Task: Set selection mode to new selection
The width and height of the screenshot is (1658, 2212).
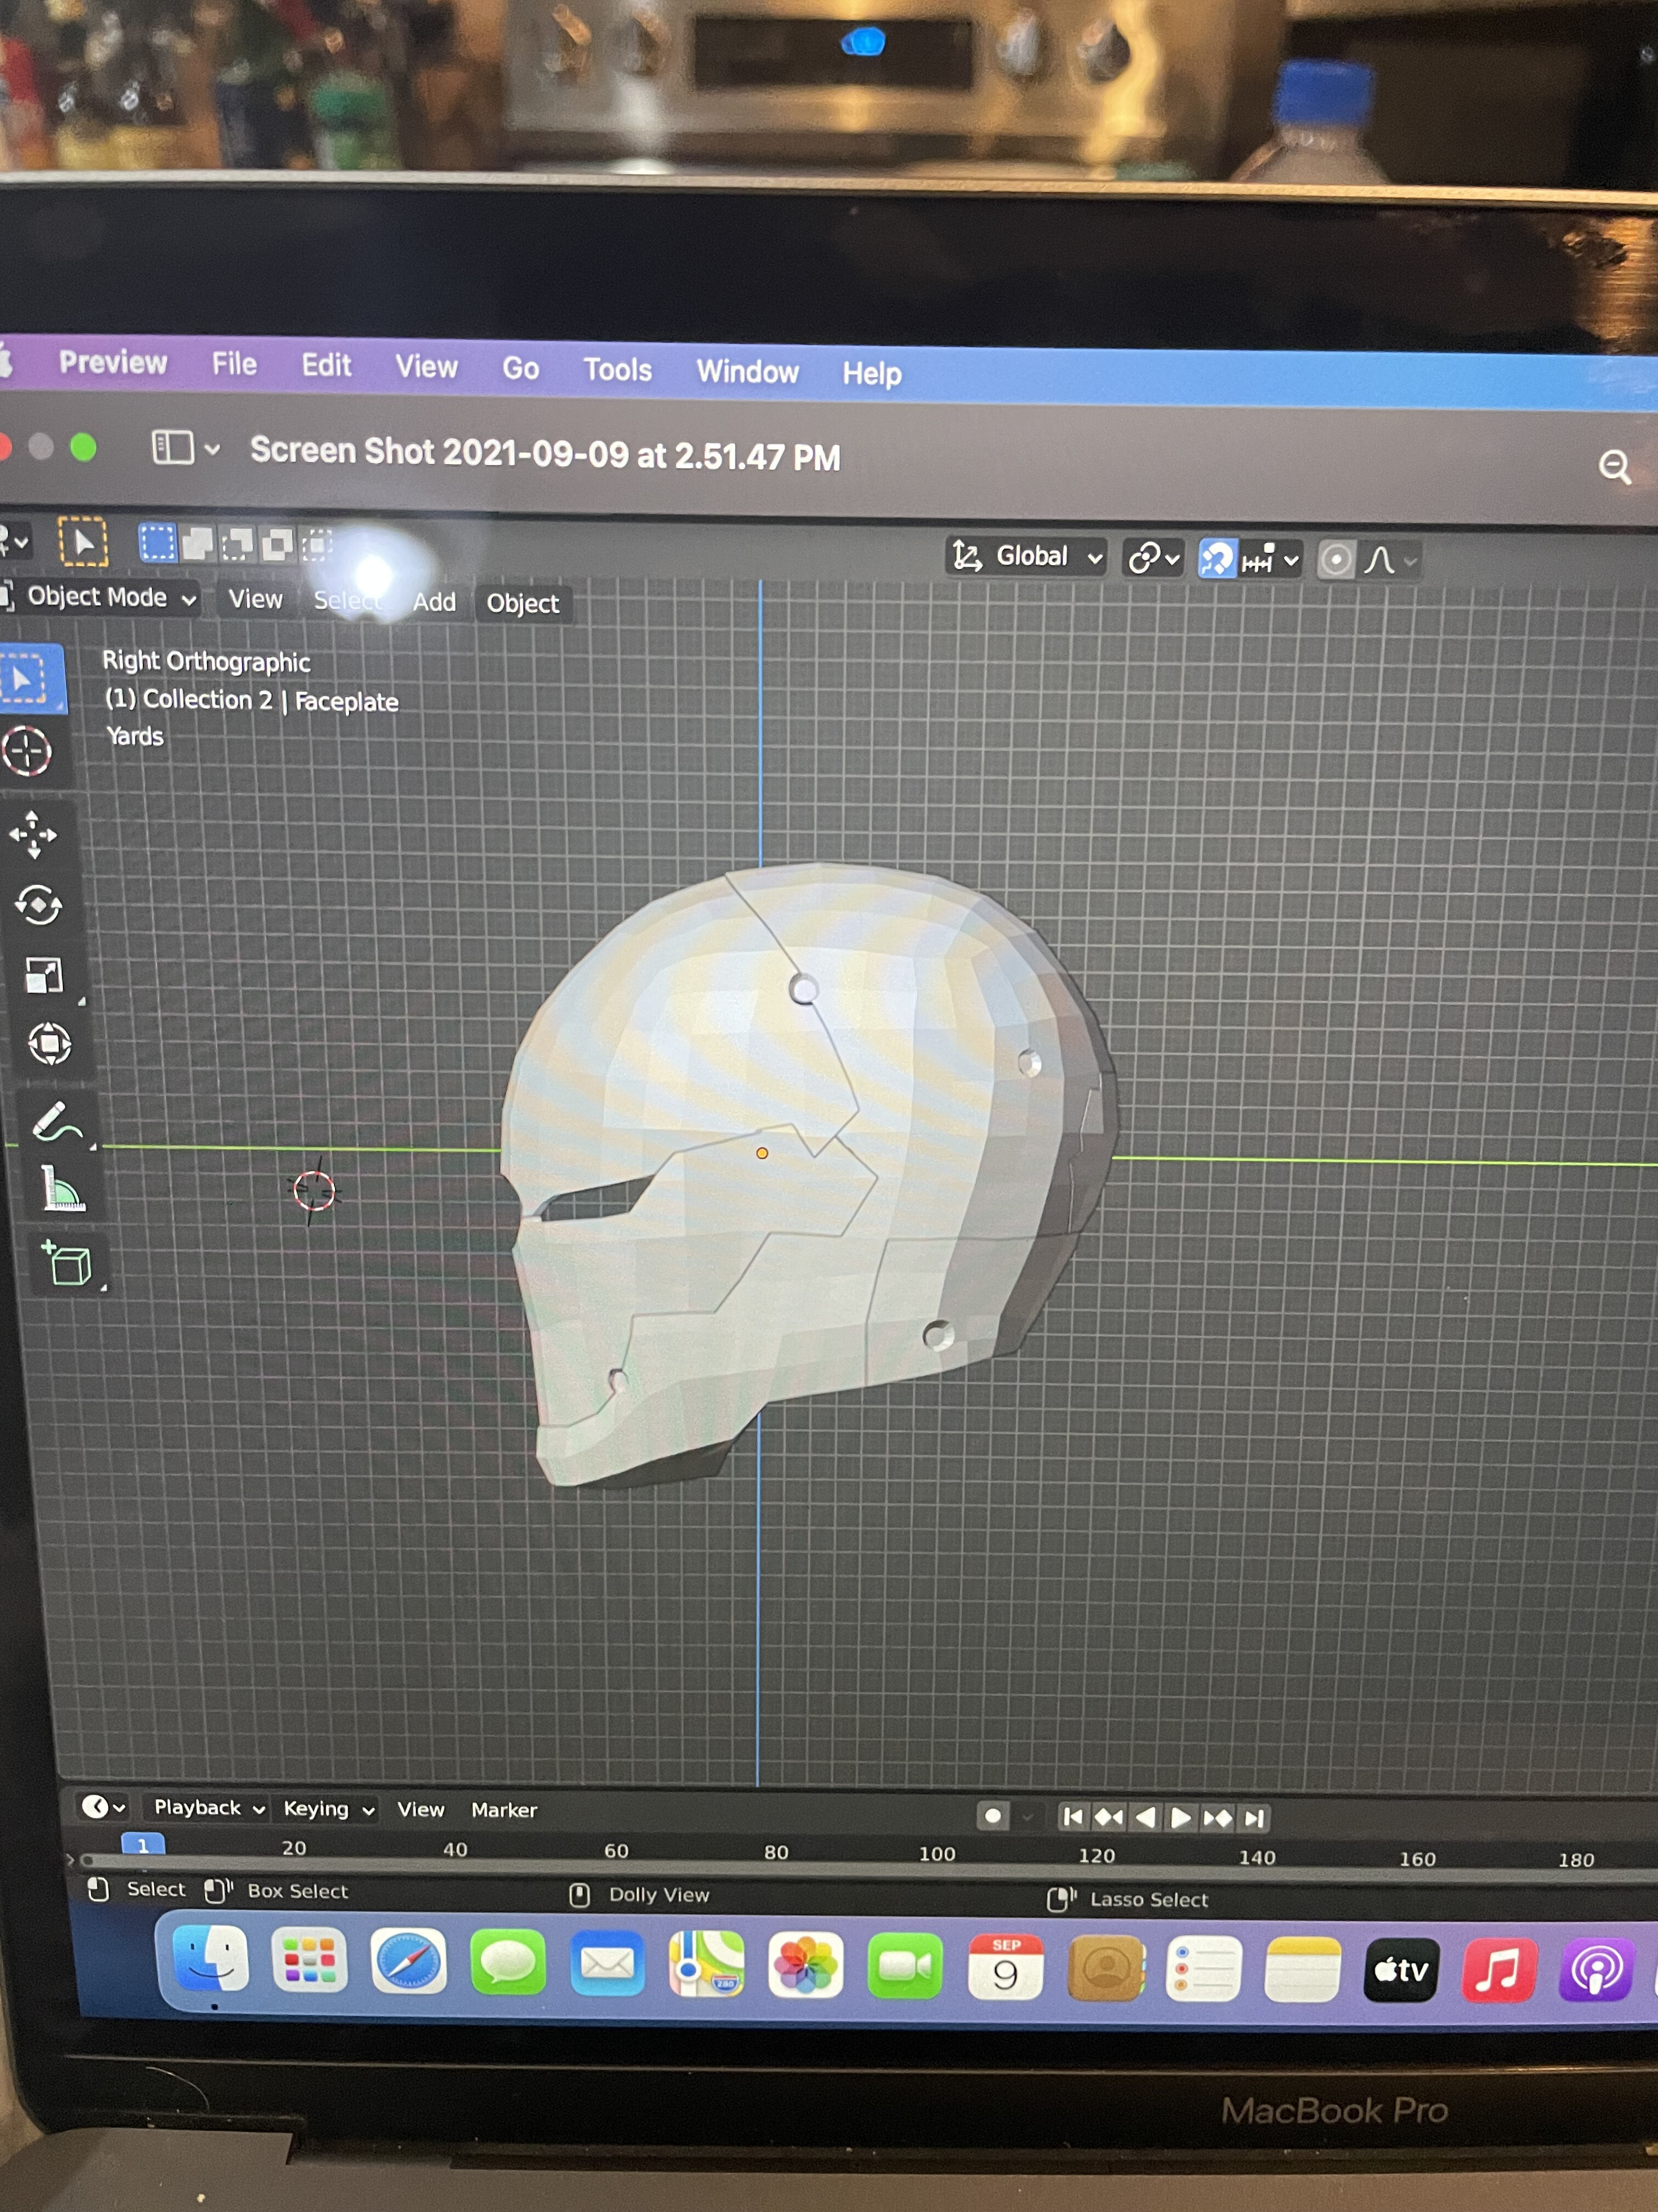Action: click(x=157, y=543)
